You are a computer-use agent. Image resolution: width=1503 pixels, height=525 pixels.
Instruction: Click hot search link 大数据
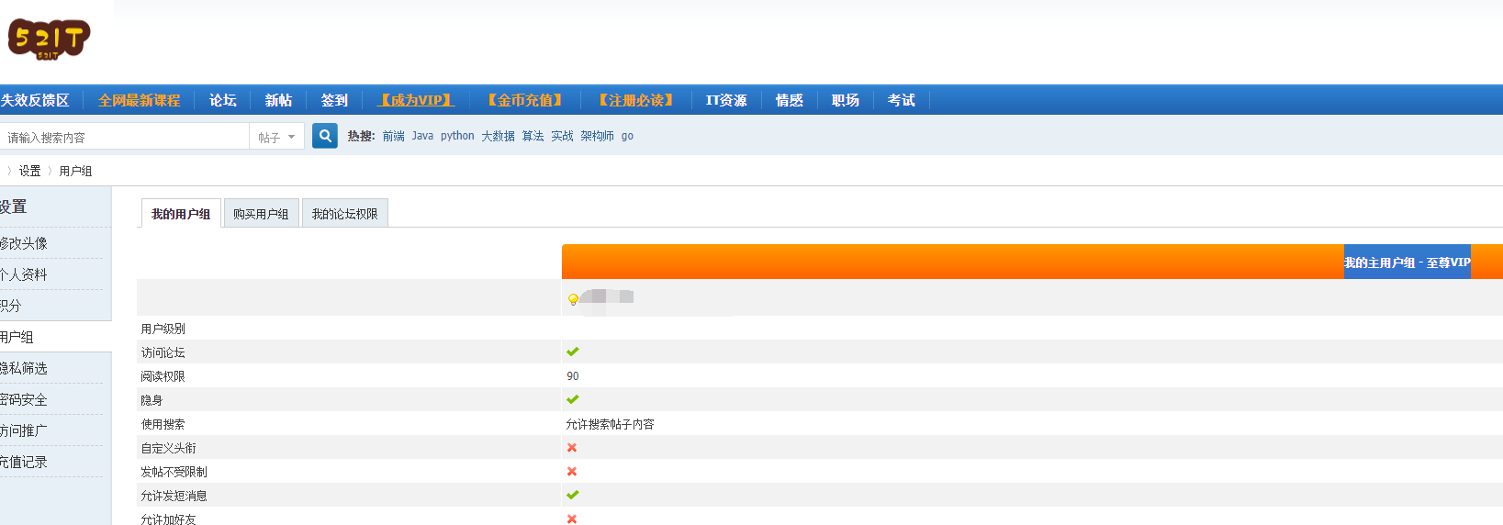pos(499,136)
